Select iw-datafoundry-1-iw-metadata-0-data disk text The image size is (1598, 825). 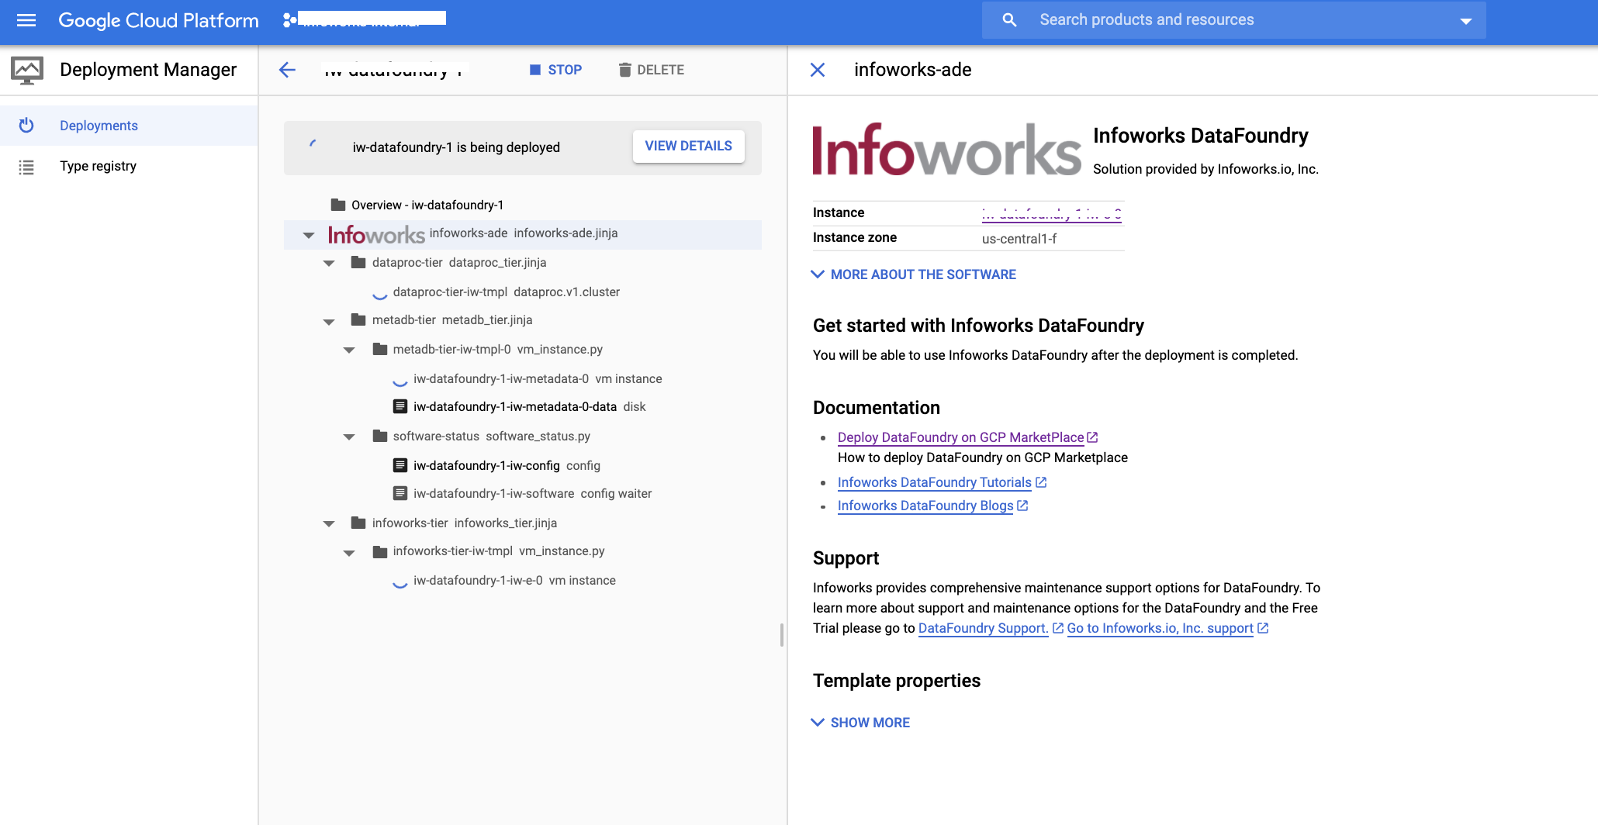tap(529, 407)
